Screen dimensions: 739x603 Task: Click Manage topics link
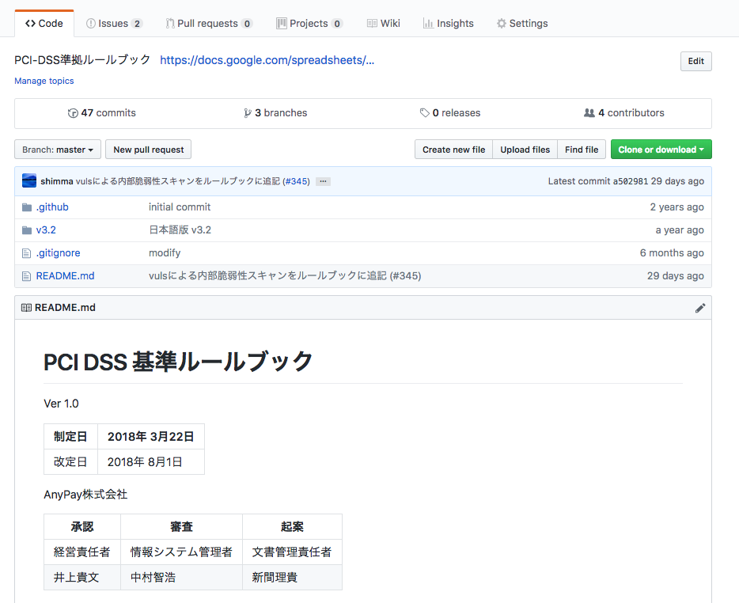pyautogui.click(x=44, y=81)
